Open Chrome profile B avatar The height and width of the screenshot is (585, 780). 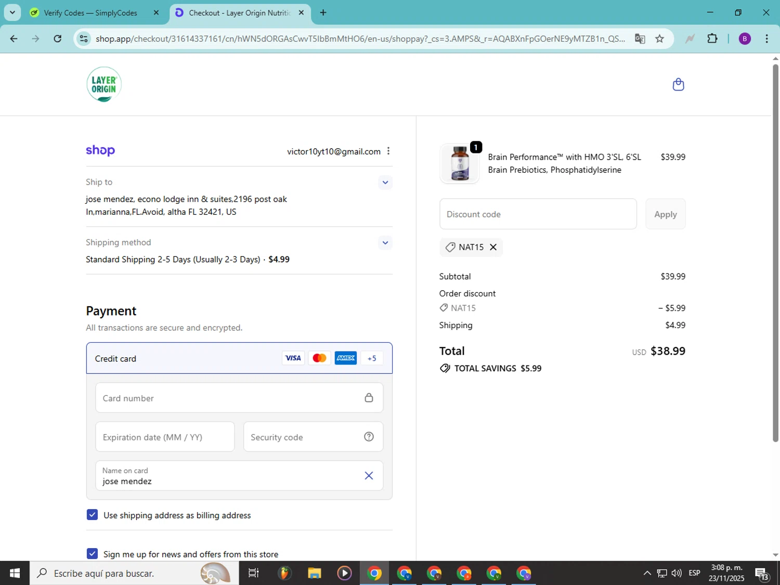(x=745, y=38)
